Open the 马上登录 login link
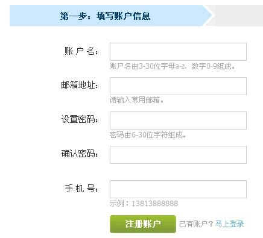 tap(229, 224)
